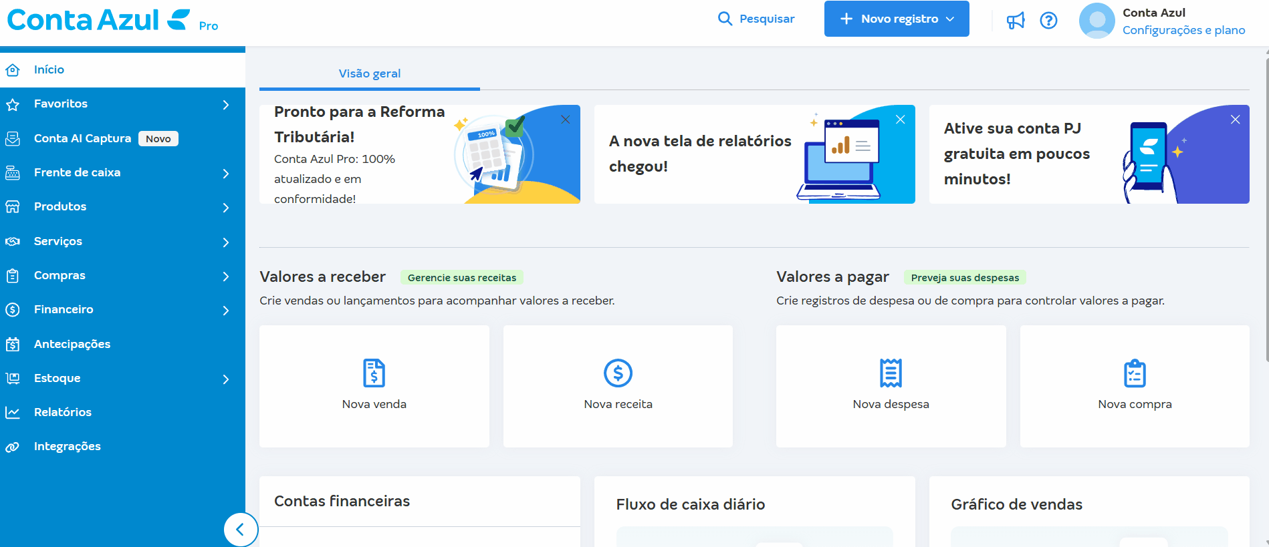Image resolution: width=1269 pixels, height=547 pixels.
Task: Expand the Estoque submenu chevron
Action: coord(226,379)
